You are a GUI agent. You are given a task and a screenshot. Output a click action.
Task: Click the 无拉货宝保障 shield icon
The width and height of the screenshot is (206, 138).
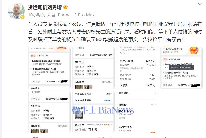tap(76, 100)
